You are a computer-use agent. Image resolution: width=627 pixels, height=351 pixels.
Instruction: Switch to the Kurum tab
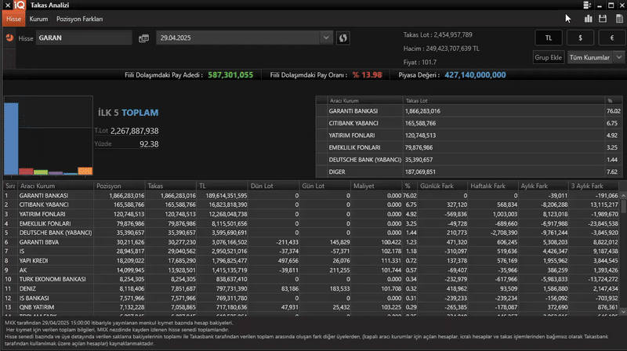(38, 19)
